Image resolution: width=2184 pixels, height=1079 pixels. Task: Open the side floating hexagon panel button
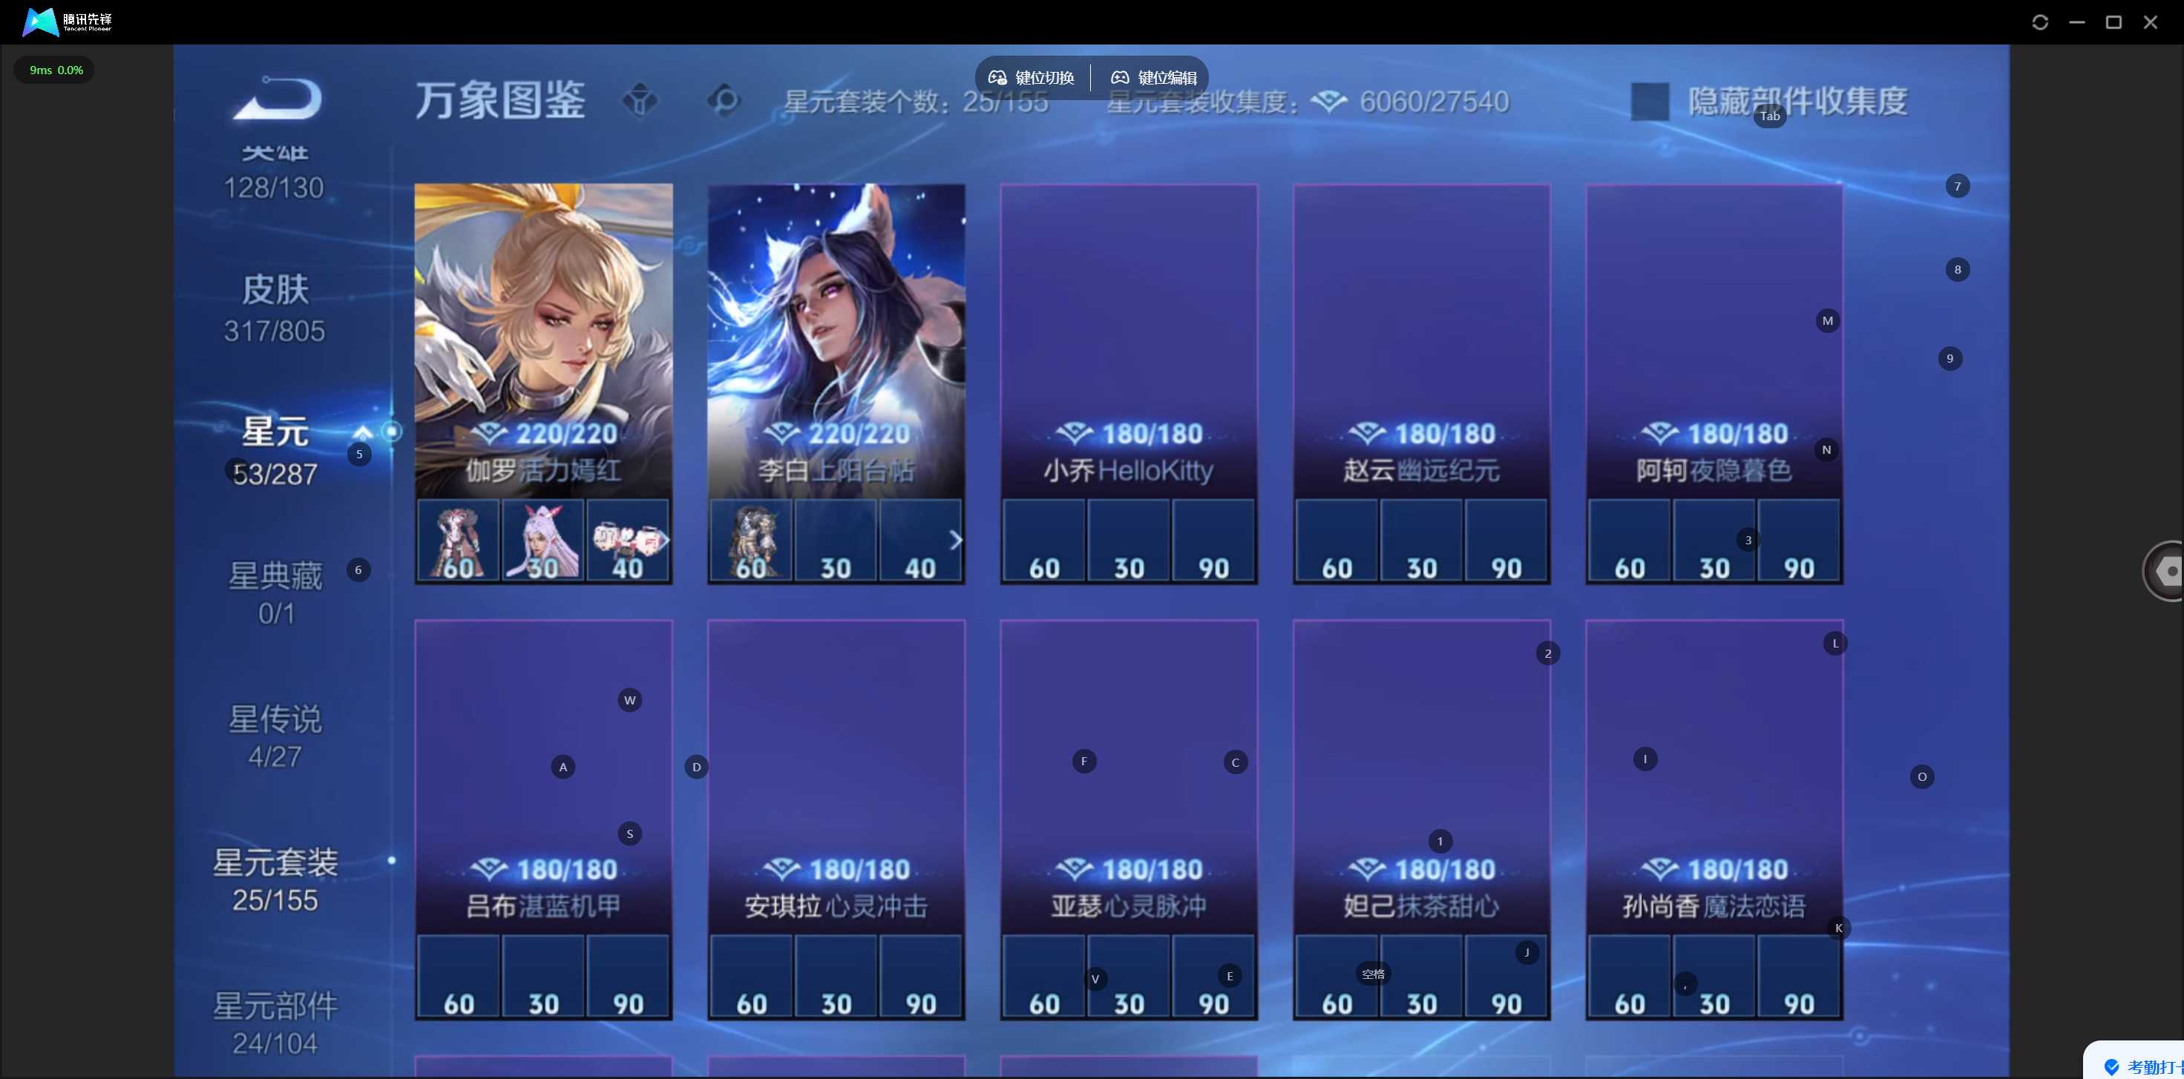(x=2166, y=571)
